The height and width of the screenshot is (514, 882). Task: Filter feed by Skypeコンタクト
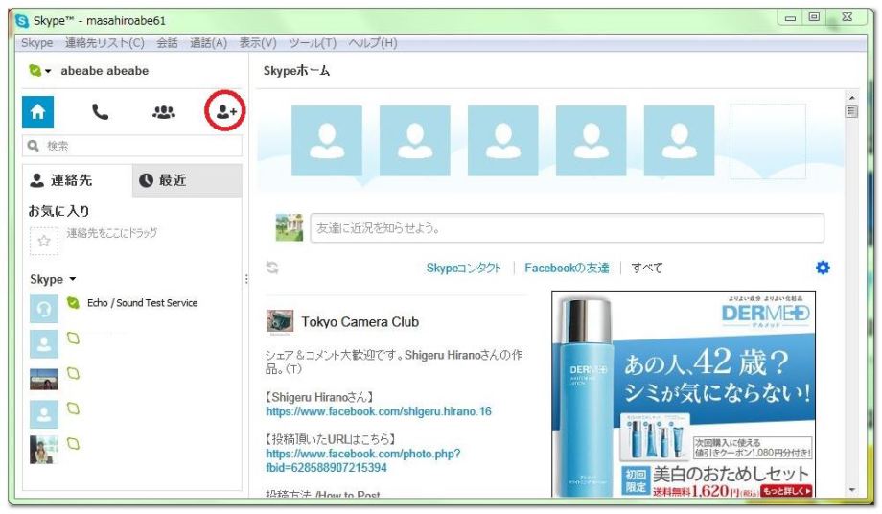coord(463,268)
